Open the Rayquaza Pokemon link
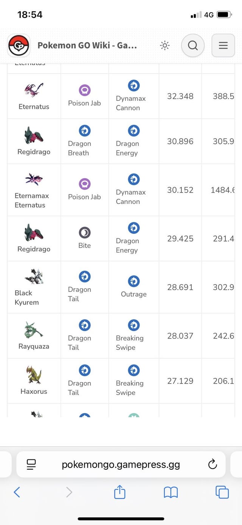 tap(34, 346)
